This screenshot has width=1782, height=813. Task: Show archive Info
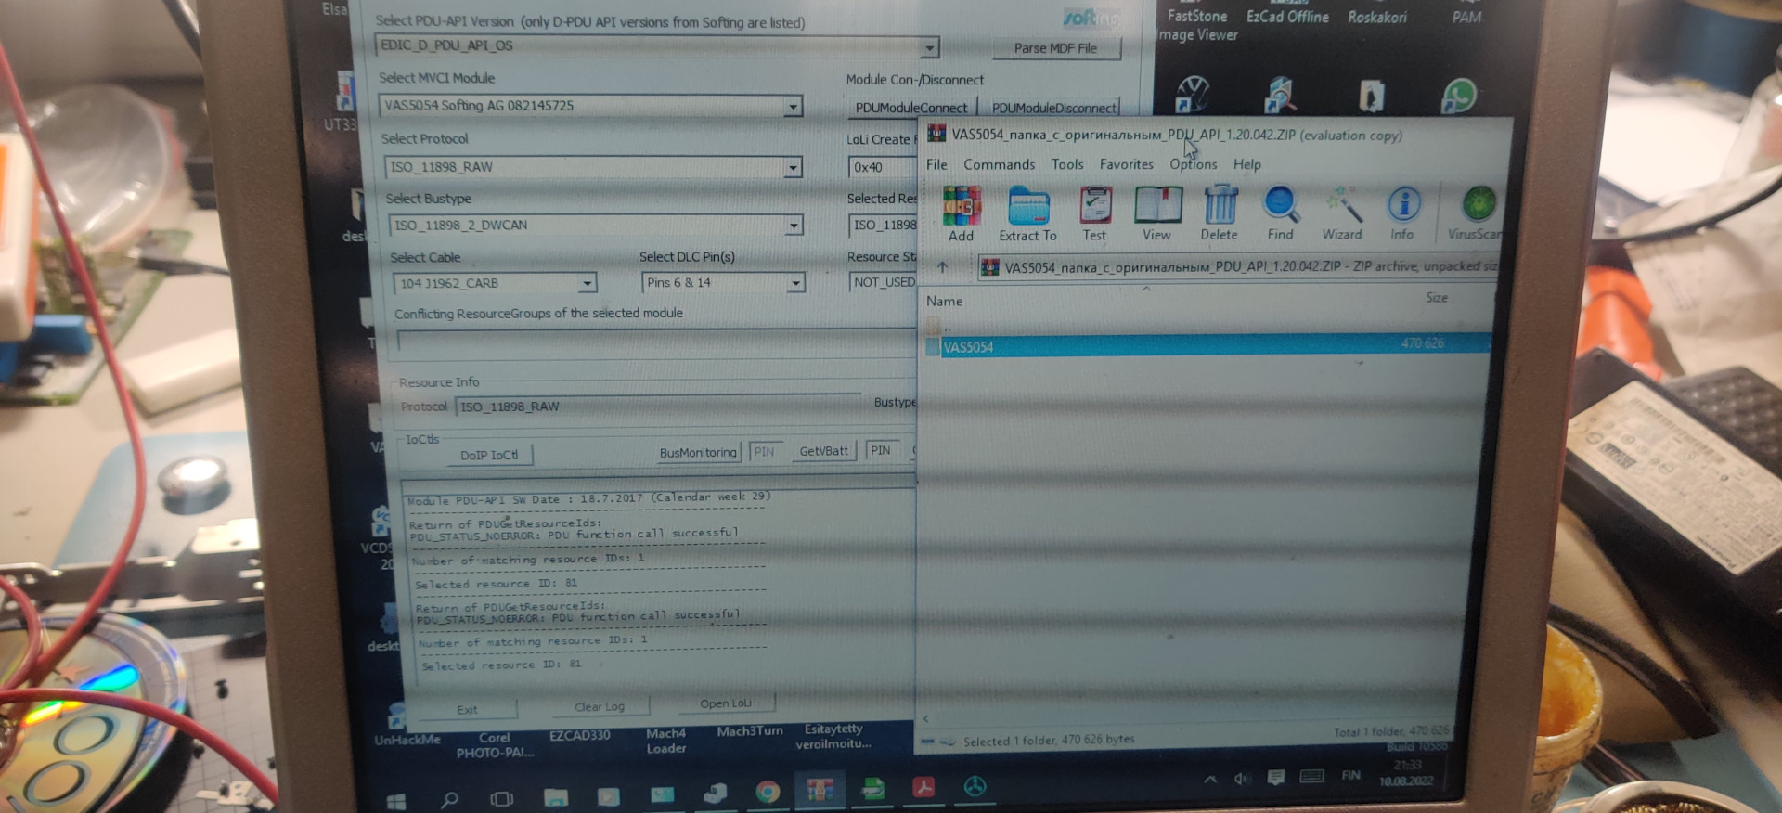click(1403, 213)
